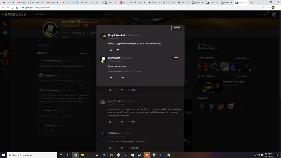
Task: Open the more menu next to Explore
Action: pos(51,14)
